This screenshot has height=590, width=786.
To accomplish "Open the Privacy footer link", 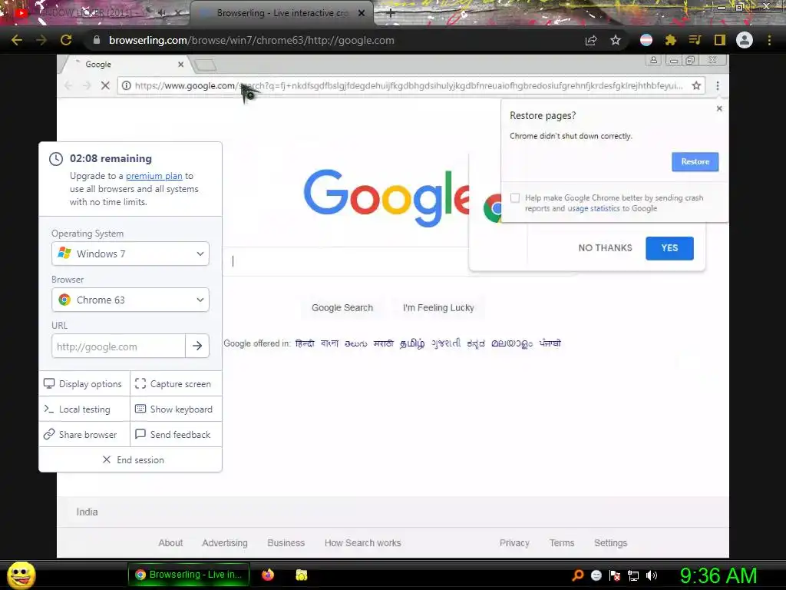I will (514, 543).
